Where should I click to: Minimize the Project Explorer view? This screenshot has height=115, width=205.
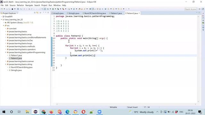[x=45, y=12]
